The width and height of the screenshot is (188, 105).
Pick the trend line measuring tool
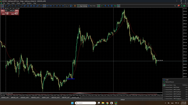pos(9,6)
